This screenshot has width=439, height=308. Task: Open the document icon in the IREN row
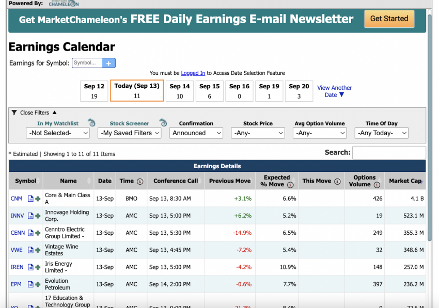point(30,267)
